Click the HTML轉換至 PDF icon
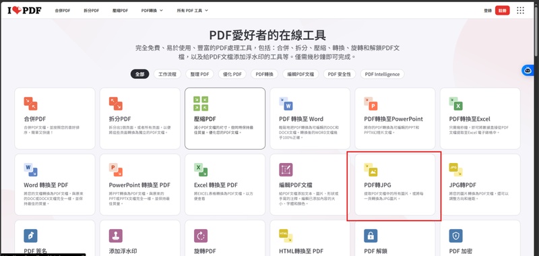539x256 pixels. 286,236
